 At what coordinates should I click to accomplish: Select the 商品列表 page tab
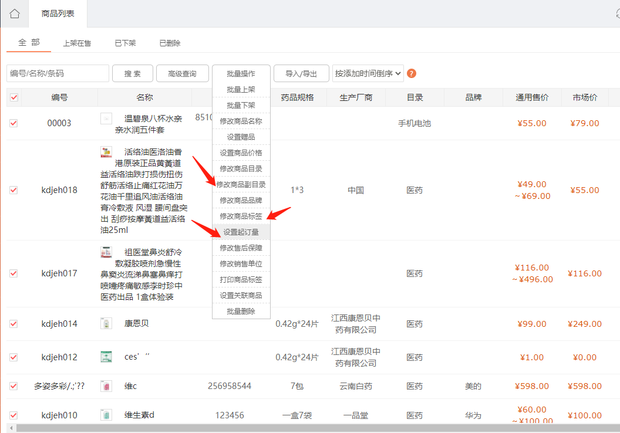[x=58, y=13]
